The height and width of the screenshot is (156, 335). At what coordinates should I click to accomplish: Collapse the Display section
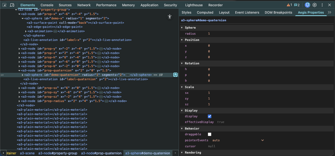coord(182,110)
